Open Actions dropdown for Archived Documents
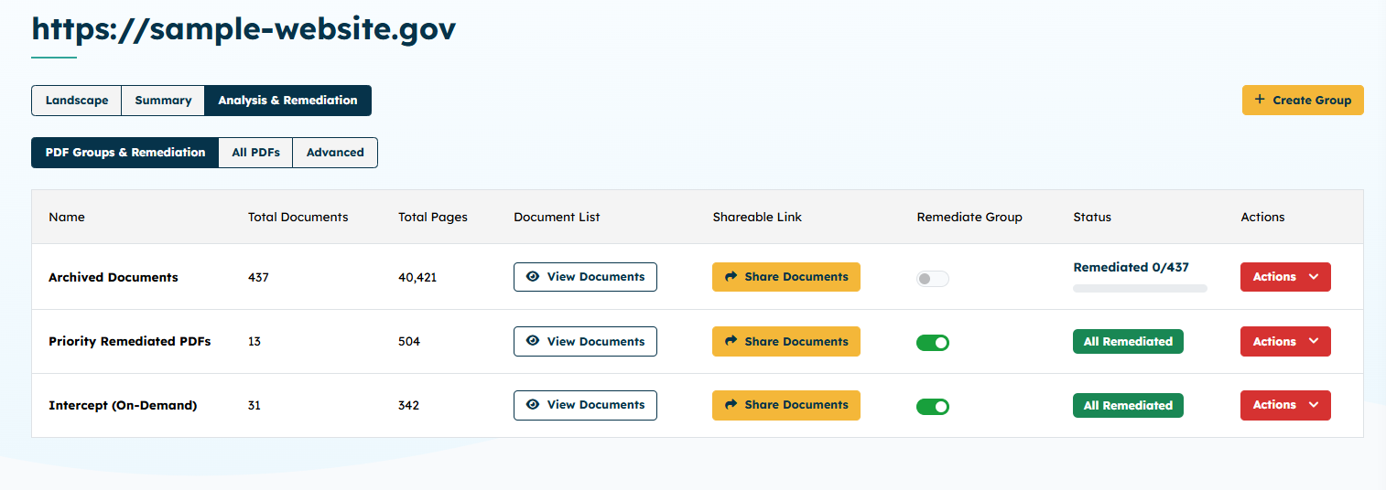Screen dimensions: 1386x490 point(1284,277)
